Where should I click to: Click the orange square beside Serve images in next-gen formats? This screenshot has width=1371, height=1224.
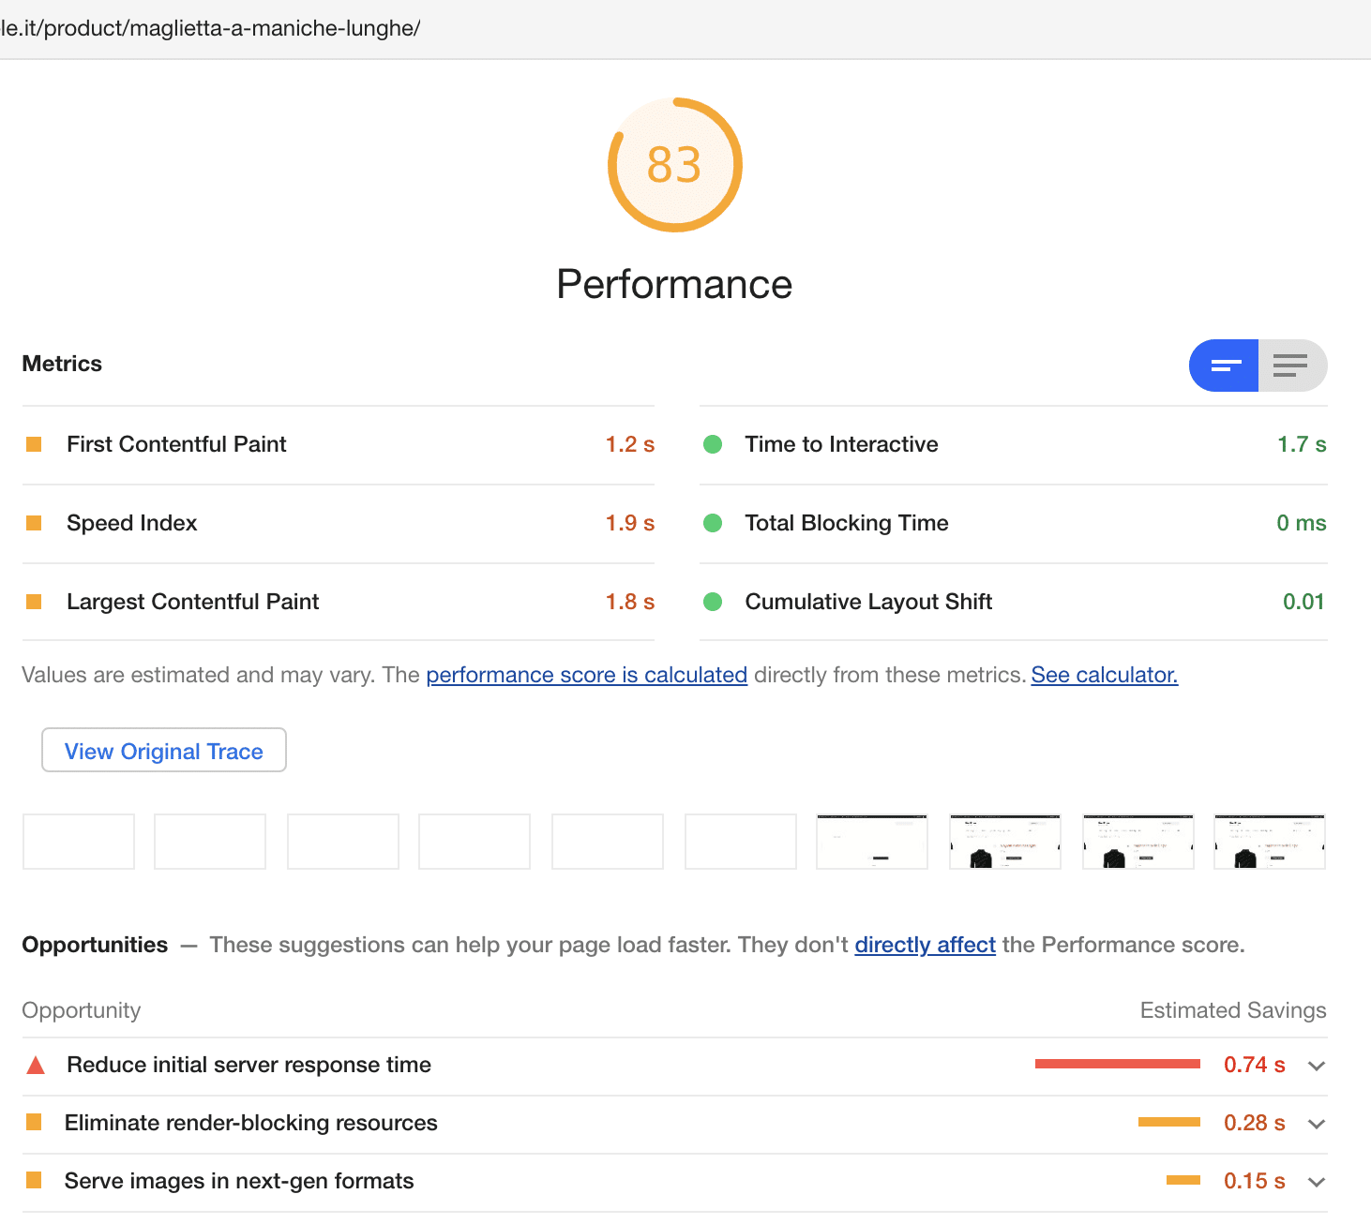(36, 1181)
